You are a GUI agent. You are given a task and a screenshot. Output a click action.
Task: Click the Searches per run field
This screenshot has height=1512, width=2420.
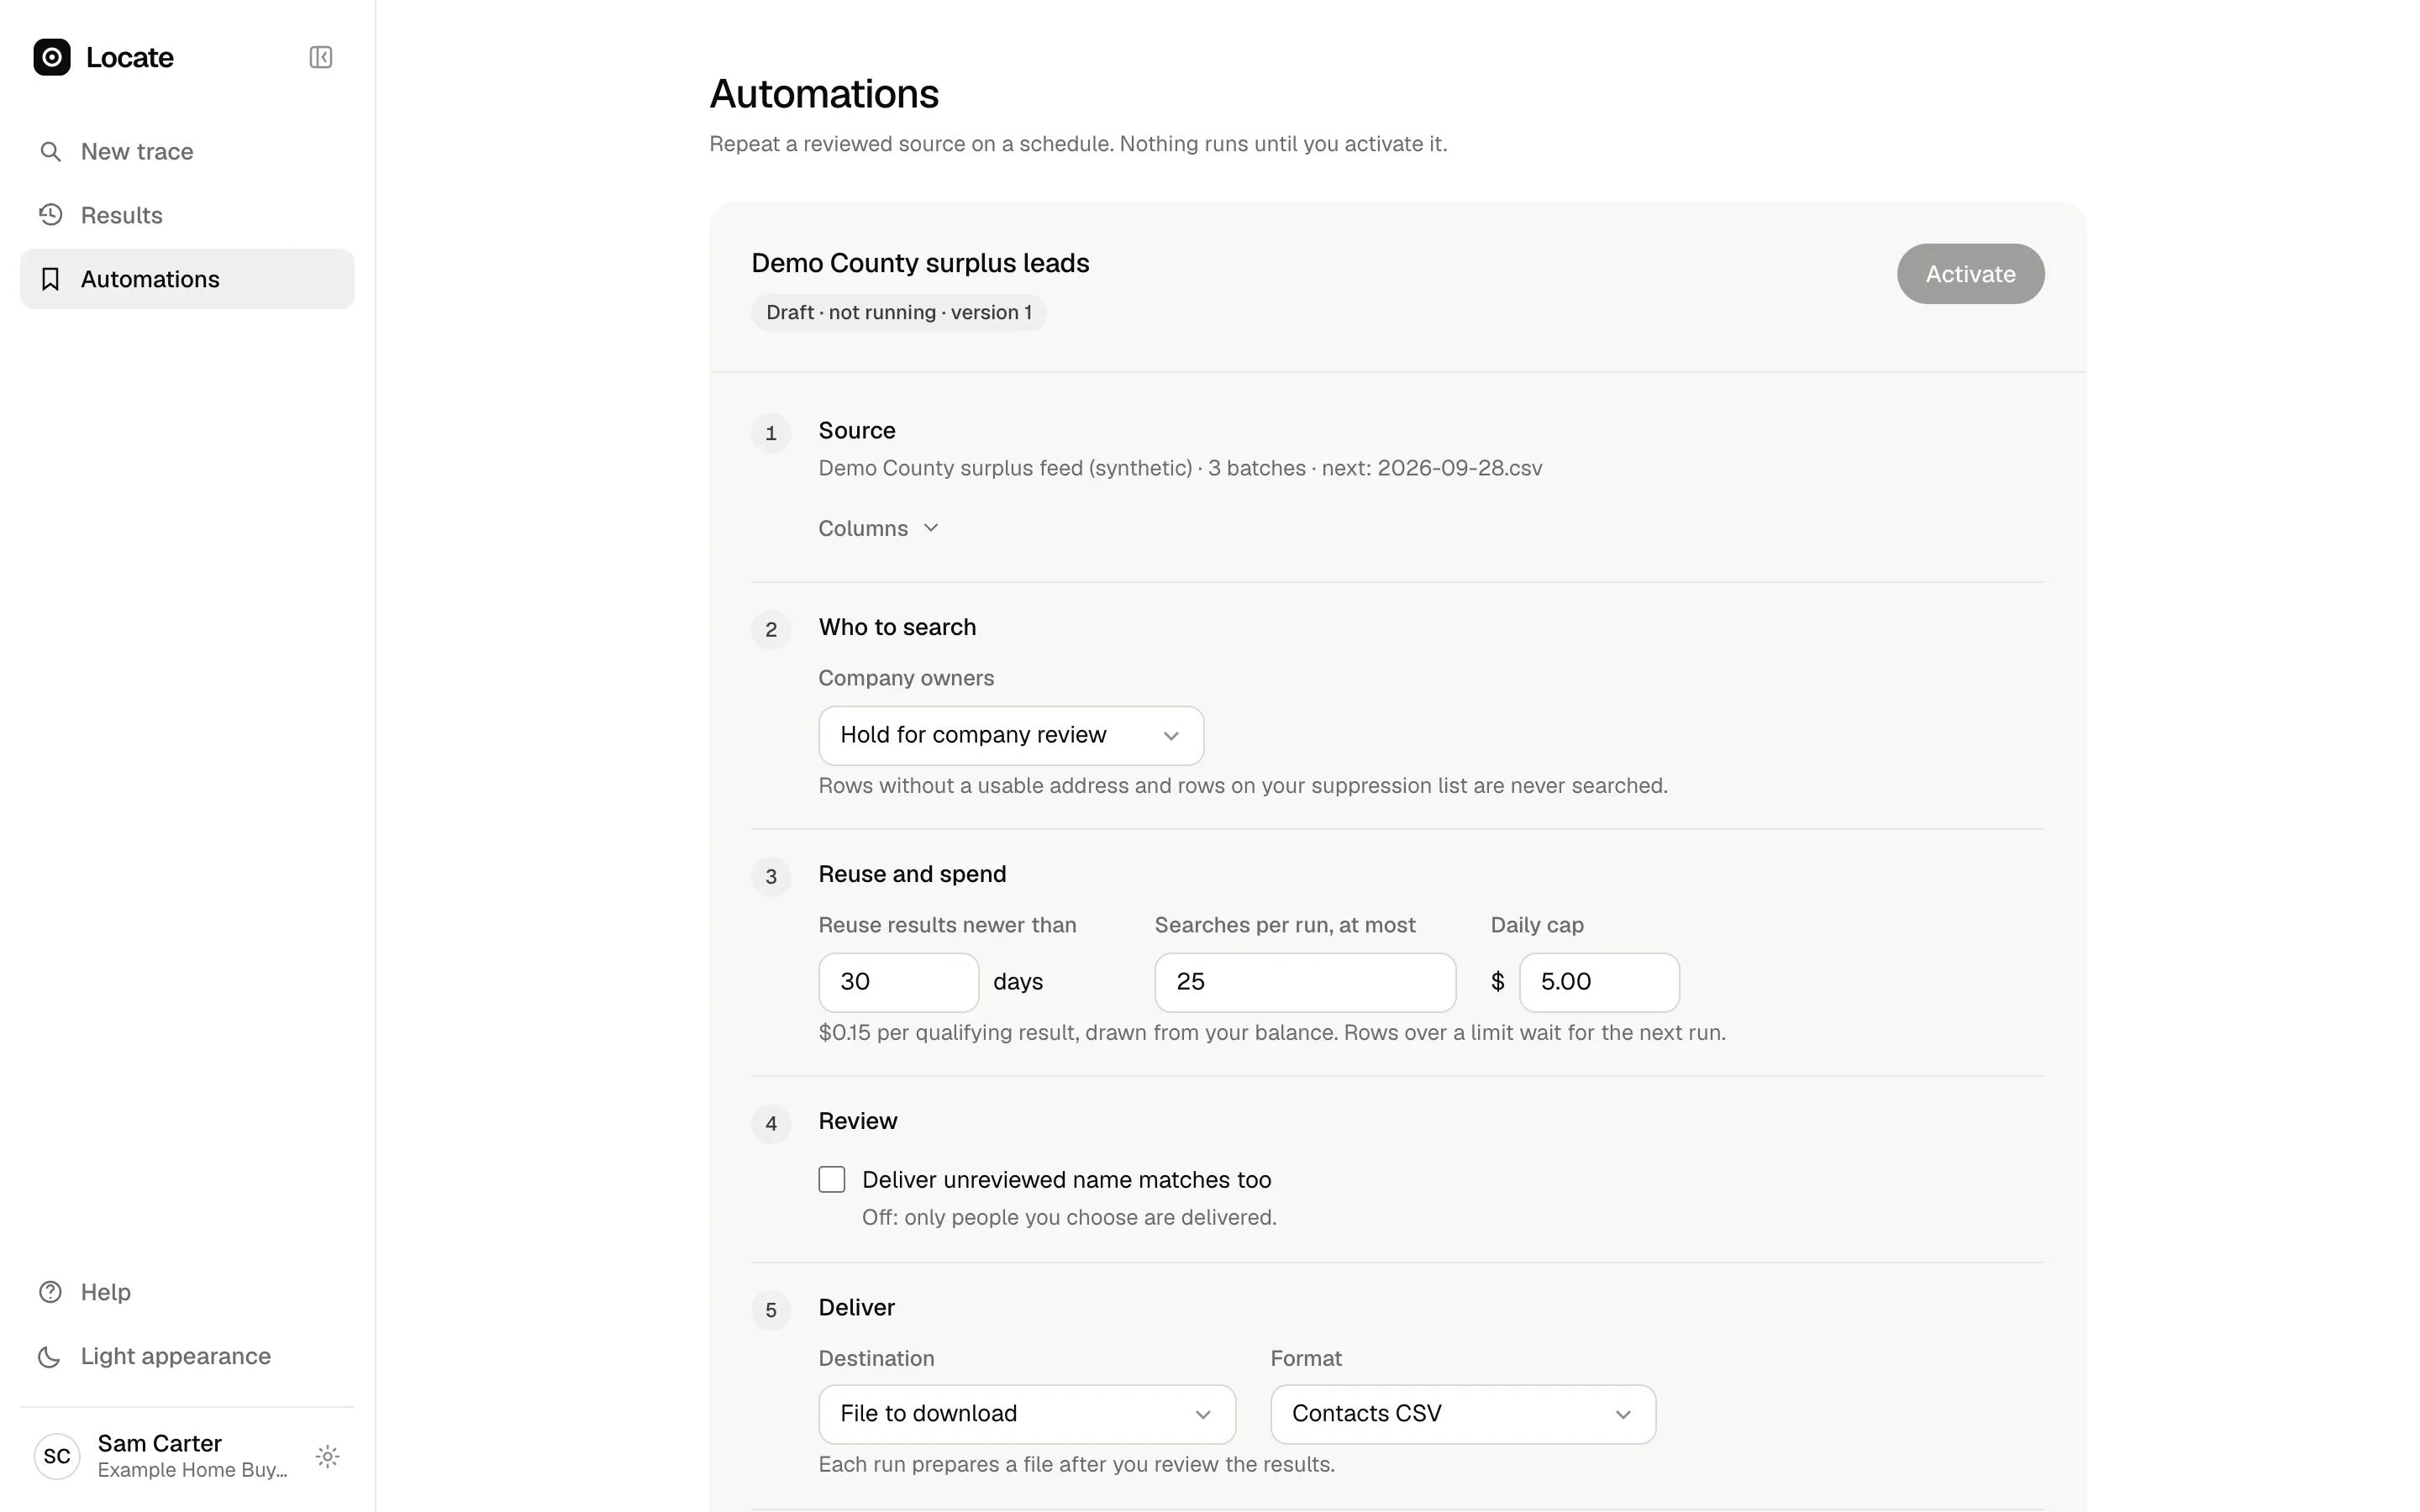(1305, 982)
